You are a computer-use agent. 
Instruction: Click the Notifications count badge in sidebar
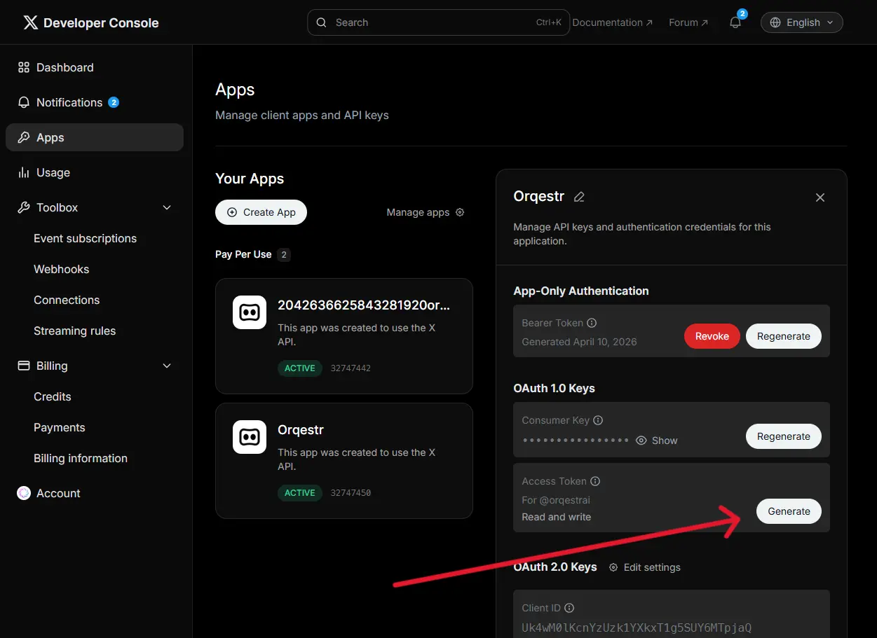pyautogui.click(x=114, y=102)
